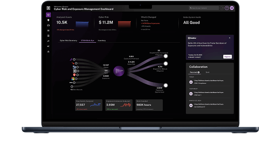Viewport: 280px width, 154px height.
Task: Open the vehicle-shaped icon in the sidebar
Action: pyautogui.click(x=48, y=26)
